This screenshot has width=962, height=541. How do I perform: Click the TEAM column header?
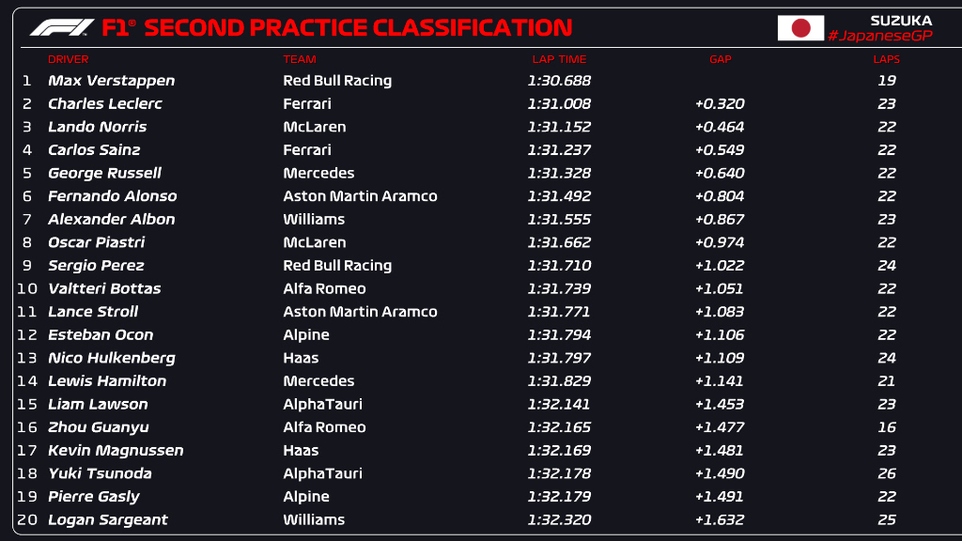point(300,59)
